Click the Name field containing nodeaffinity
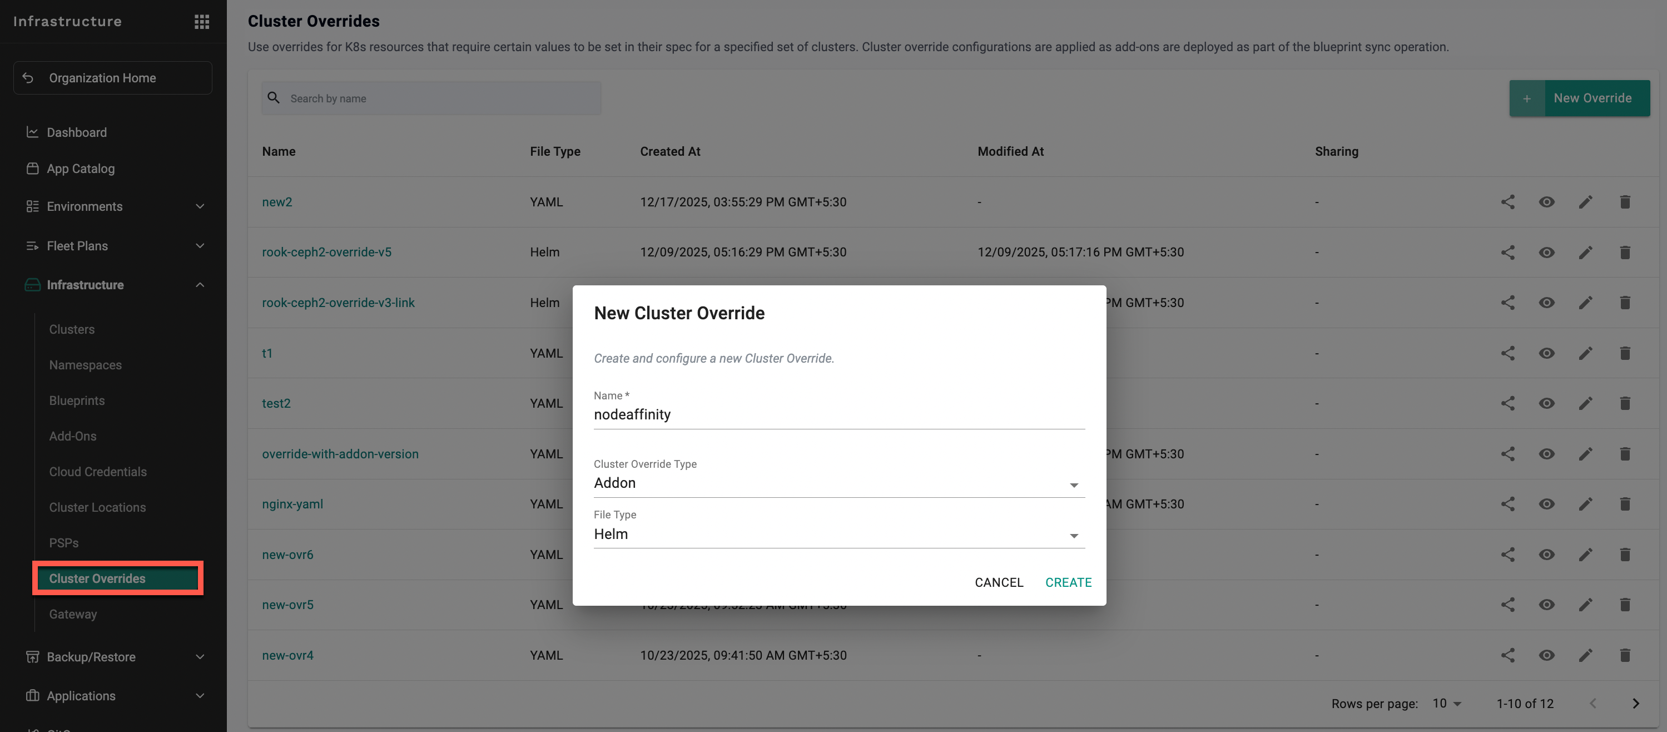 (838, 415)
